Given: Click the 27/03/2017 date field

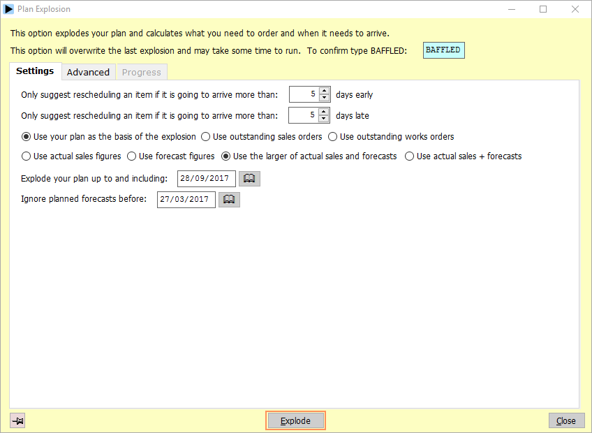Looking at the screenshot, I should pyautogui.click(x=186, y=200).
